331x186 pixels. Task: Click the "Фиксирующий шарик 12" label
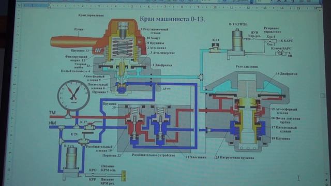[x=76, y=58]
